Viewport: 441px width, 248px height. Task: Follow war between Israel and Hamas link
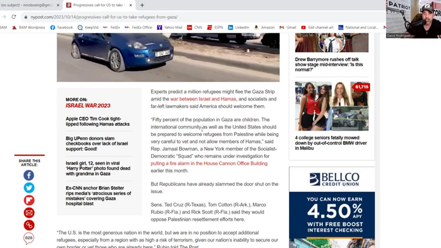(203, 99)
